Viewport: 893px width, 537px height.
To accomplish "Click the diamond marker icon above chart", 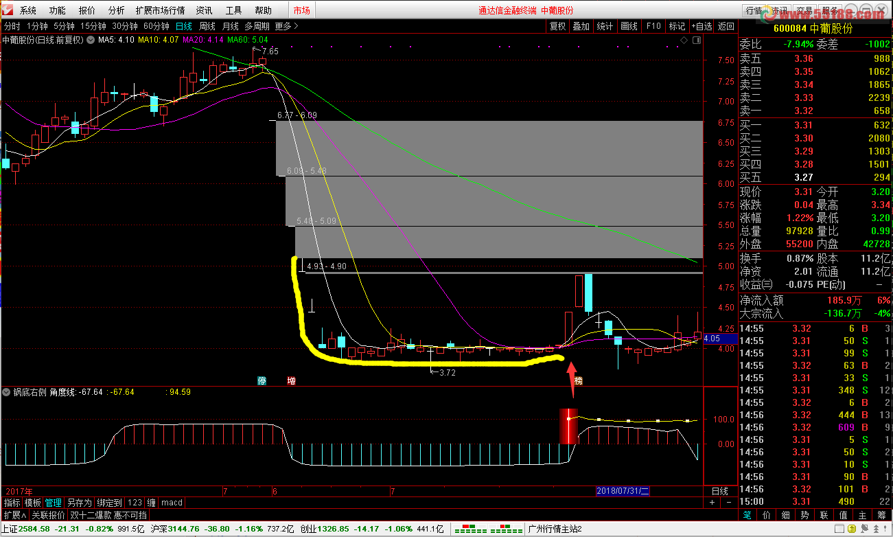I will point(684,41).
